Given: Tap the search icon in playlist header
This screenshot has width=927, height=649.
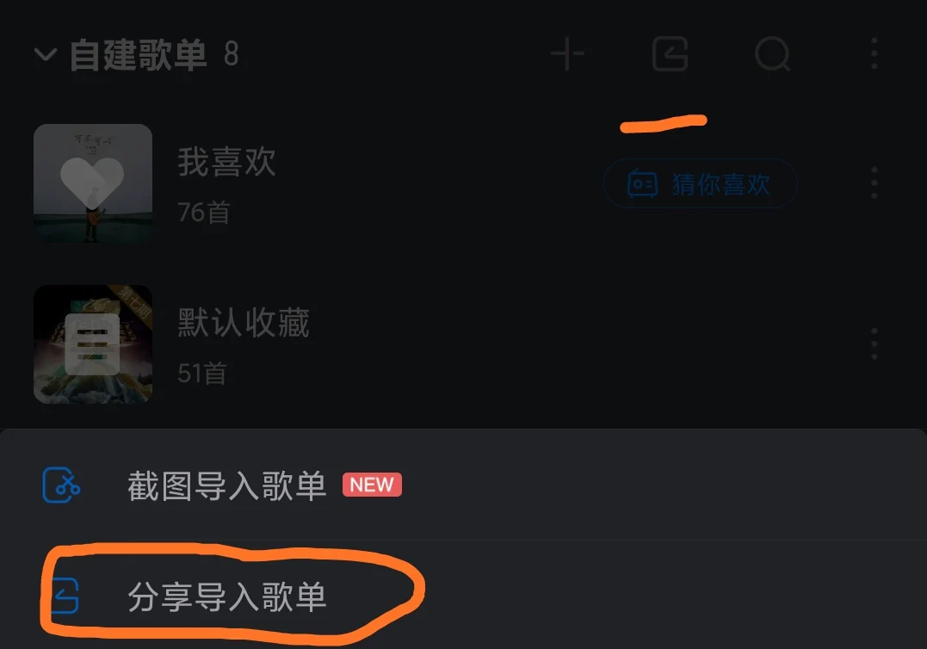Looking at the screenshot, I should coord(773,54).
